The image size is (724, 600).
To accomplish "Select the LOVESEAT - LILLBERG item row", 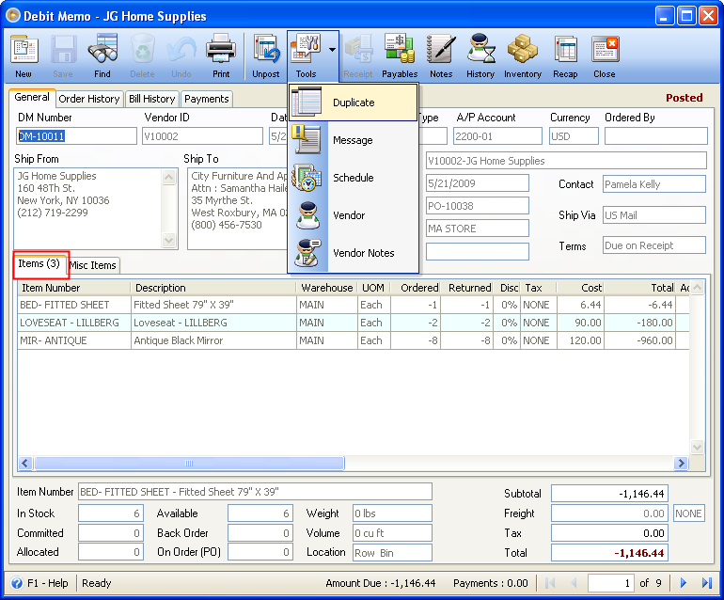I will click(354, 323).
